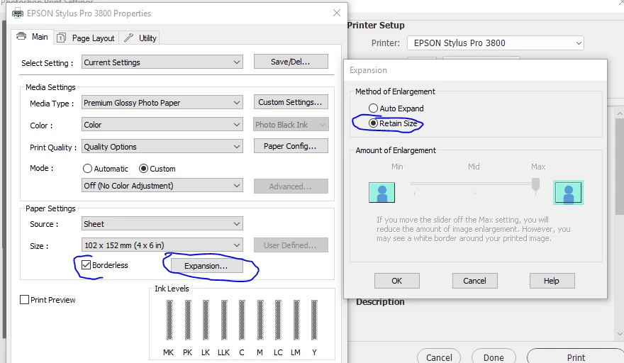The image size is (624, 363).
Task: Click the PK ink level bar
Action: 188,320
